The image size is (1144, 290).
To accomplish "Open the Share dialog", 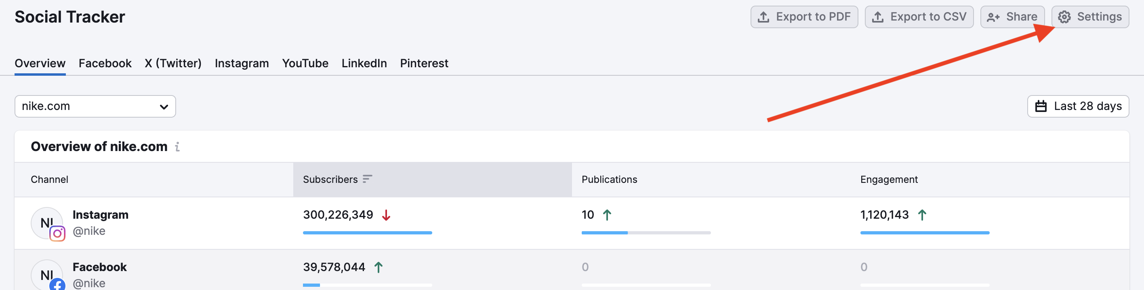I will [1012, 17].
